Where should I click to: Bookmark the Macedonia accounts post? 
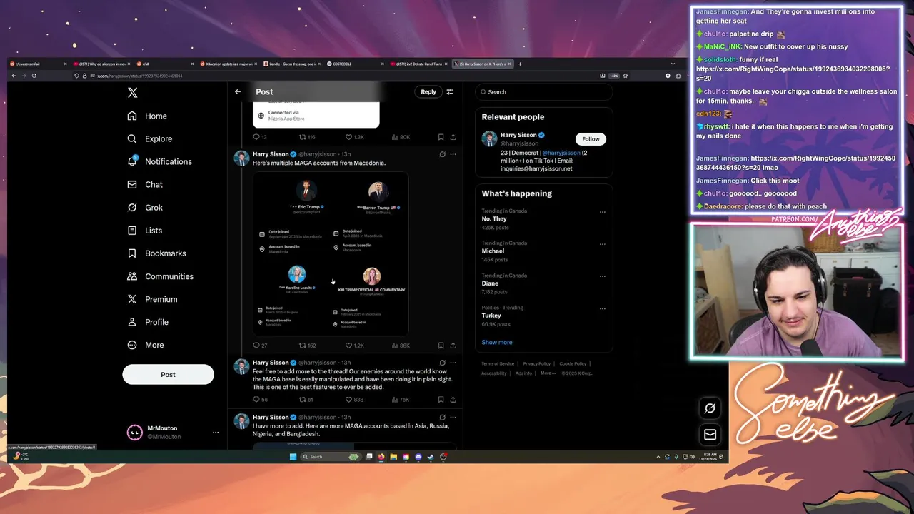click(441, 346)
